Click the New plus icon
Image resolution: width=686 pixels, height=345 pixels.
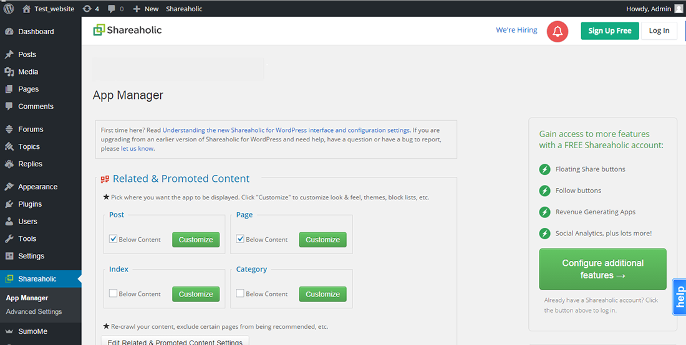(137, 8)
